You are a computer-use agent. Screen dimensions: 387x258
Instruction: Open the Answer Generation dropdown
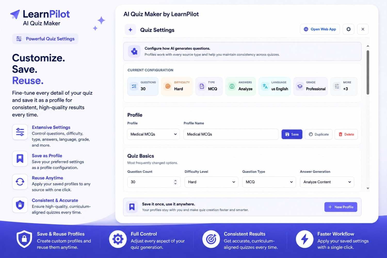click(x=327, y=182)
